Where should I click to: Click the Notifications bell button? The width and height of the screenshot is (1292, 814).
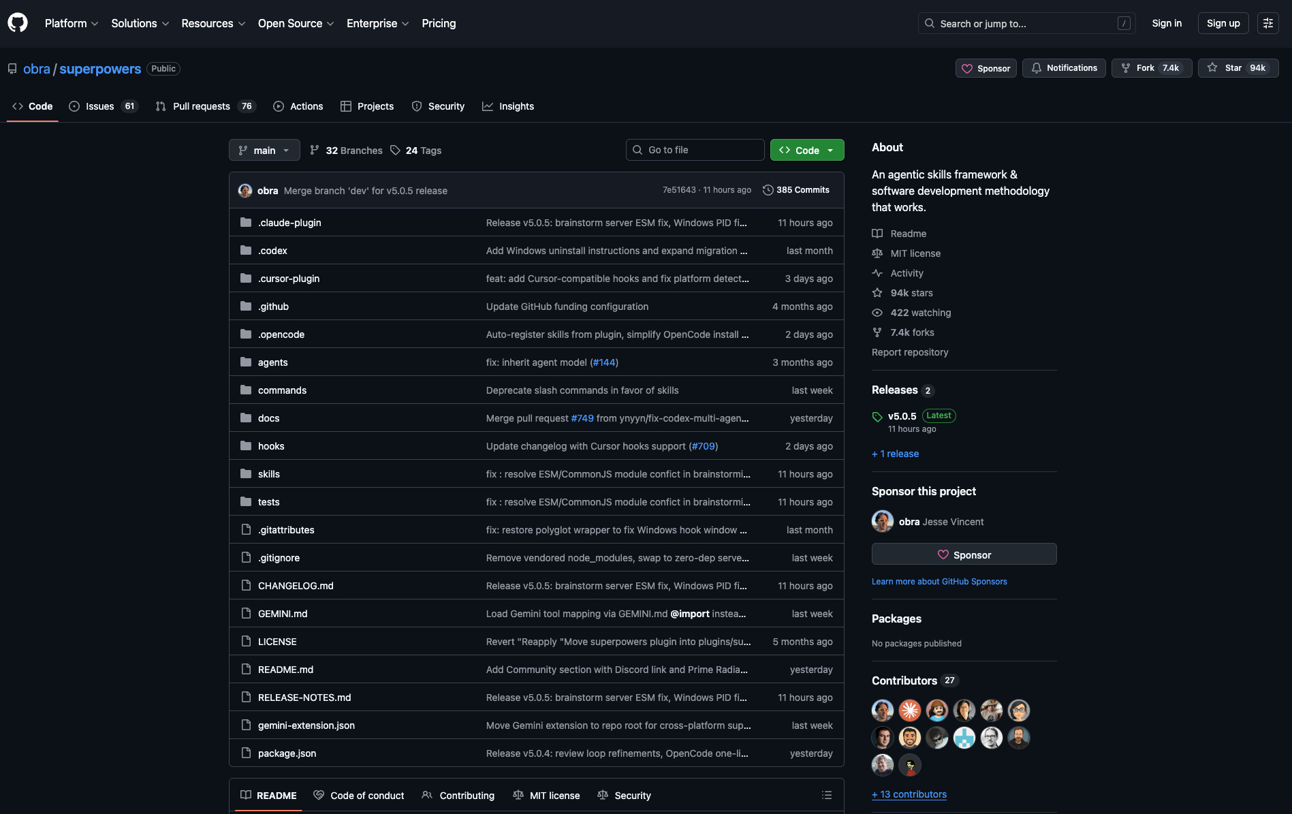[1064, 68]
